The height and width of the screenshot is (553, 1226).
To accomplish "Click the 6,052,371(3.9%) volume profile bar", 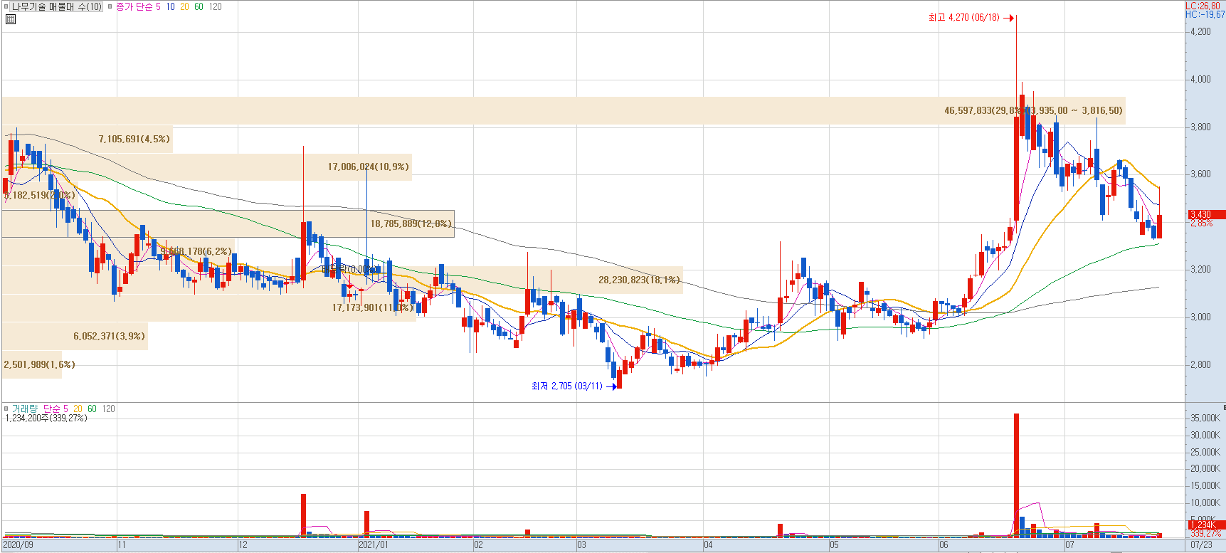I will click(75, 336).
